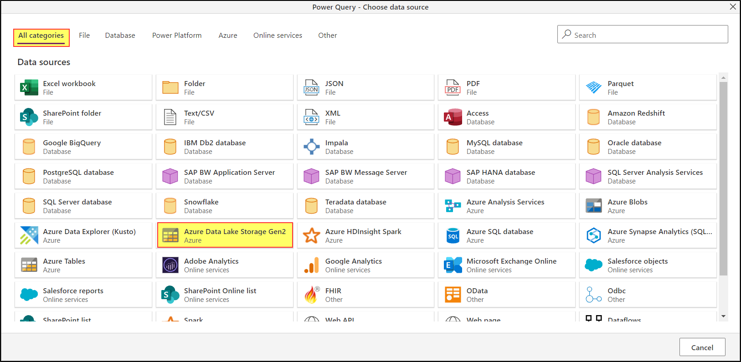Select the OData connector icon
The image size is (741, 362).
(453, 295)
